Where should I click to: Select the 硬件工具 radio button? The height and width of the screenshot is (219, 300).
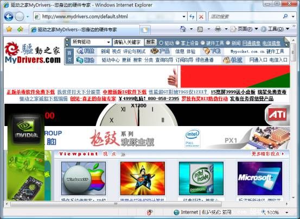click(x=202, y=43)
